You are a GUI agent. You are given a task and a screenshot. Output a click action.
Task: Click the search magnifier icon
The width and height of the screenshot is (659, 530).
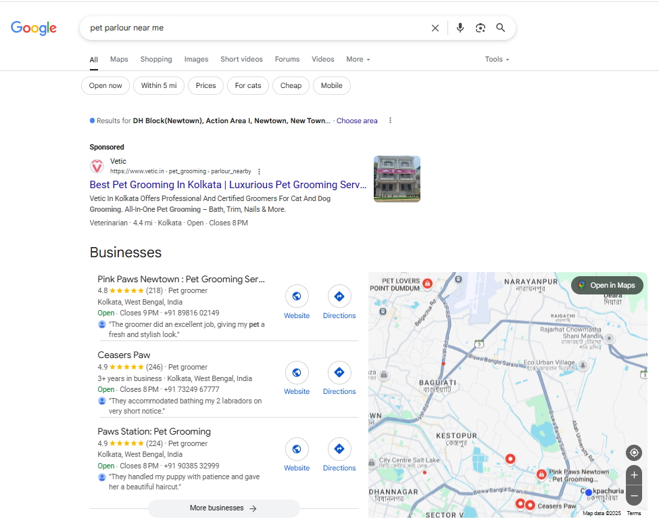click(x=500, y=28)
